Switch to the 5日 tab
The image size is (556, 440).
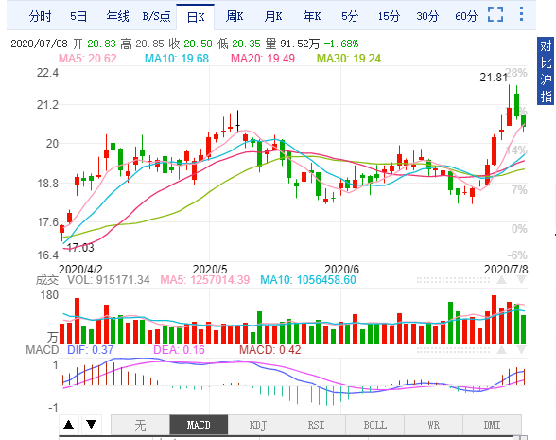[78, 16]
